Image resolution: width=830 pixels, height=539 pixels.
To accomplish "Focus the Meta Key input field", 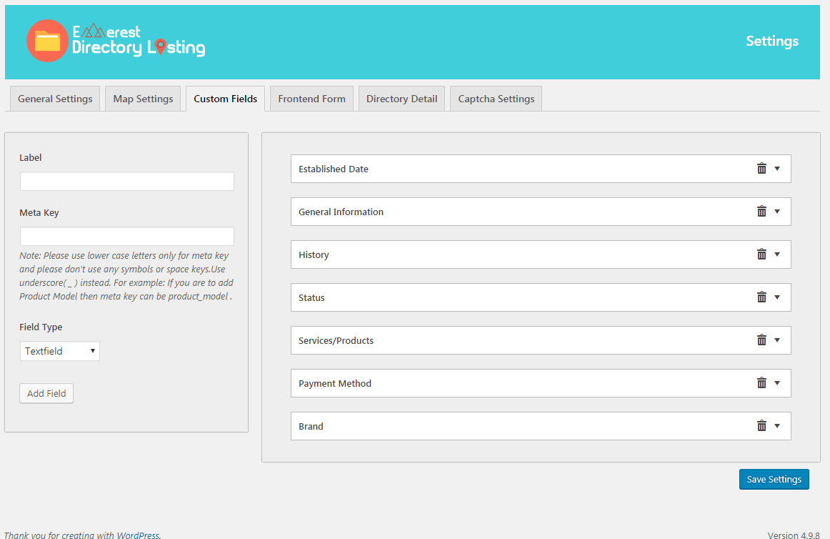I will point(127,237).
